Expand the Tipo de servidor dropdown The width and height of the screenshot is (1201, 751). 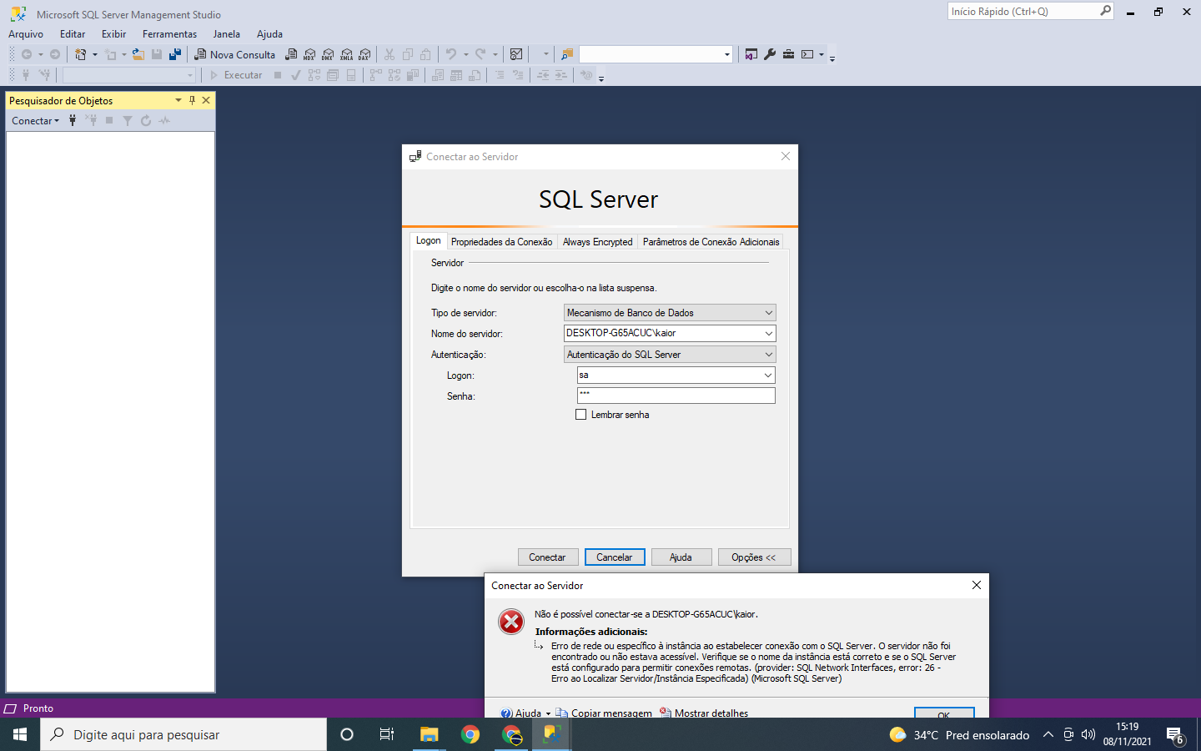pos(768,313)
